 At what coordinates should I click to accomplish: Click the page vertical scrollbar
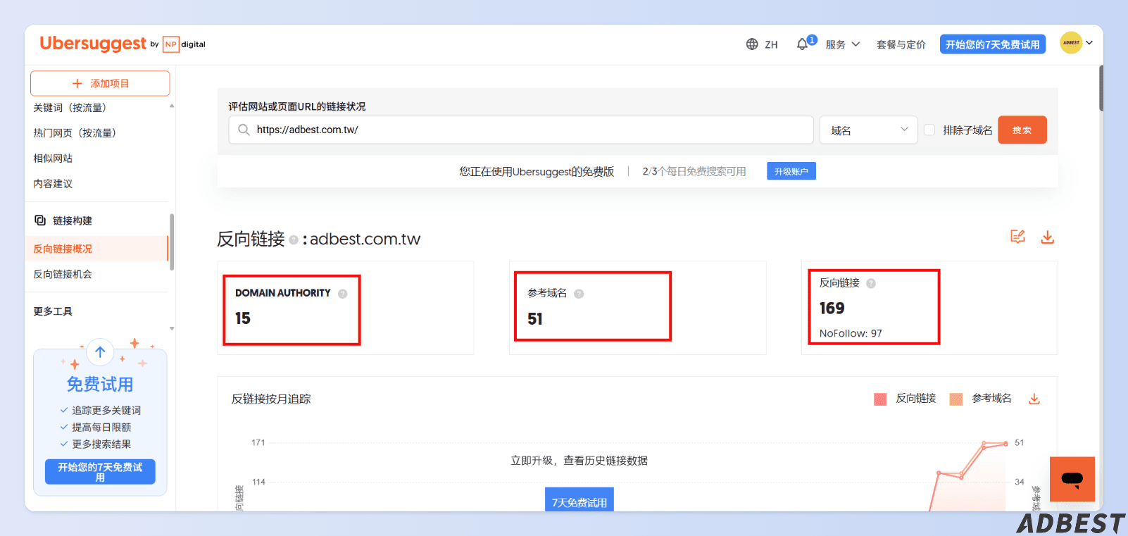pos(1101,88)
